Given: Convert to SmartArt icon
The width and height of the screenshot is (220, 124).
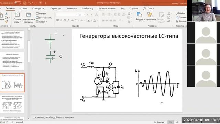Looking at the screenshot, I should pyautogui.click(x=129, y=21).
